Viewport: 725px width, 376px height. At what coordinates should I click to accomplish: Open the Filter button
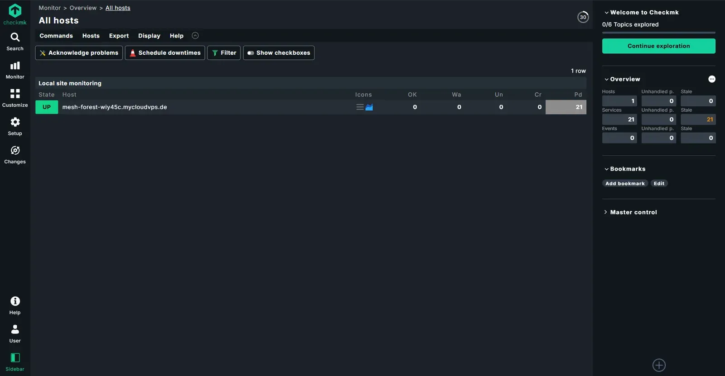[x=224, y=53]
